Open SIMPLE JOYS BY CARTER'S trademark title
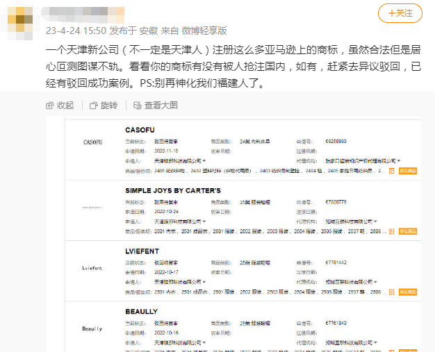This screenshot has height=352, width=435. tap(173, 191)
